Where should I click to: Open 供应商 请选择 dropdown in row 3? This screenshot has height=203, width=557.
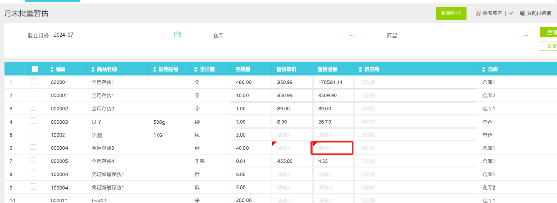pos(416,109)
